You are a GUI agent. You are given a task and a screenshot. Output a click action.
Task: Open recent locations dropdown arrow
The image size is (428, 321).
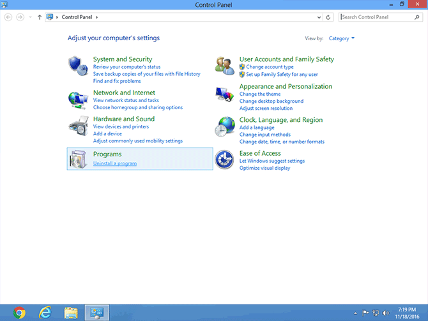tap(30, 17)
